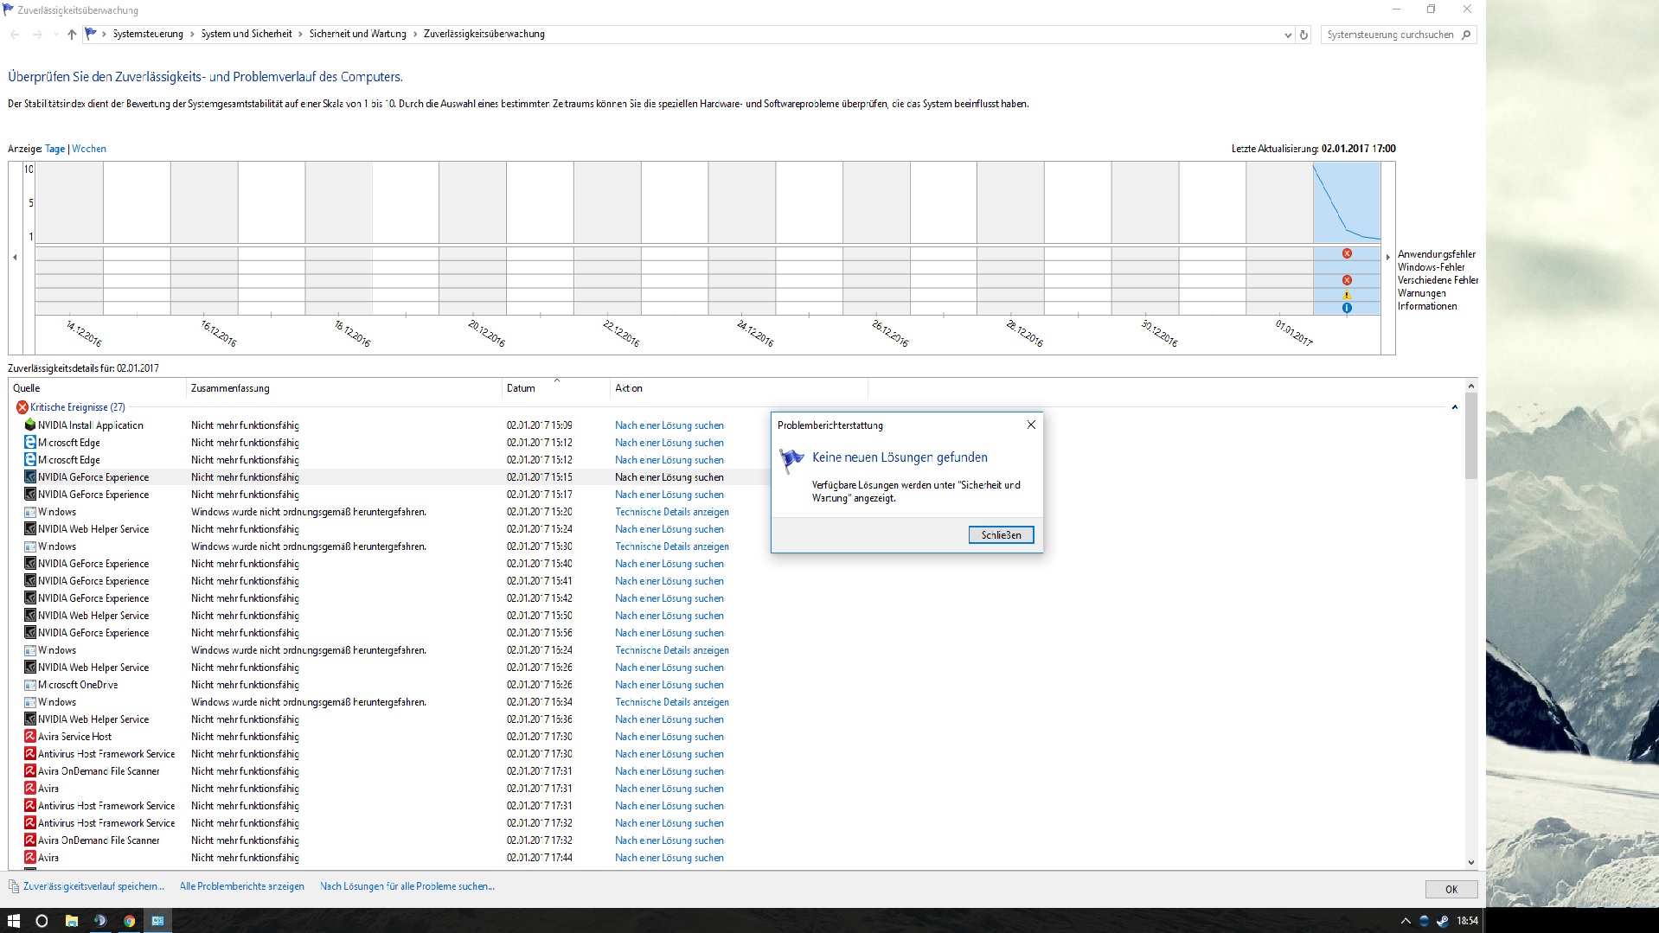Expand the chevron after System und Sicherheit
Image resolution: width=1659 pixels, height=933 pixels.
[301, 35]
